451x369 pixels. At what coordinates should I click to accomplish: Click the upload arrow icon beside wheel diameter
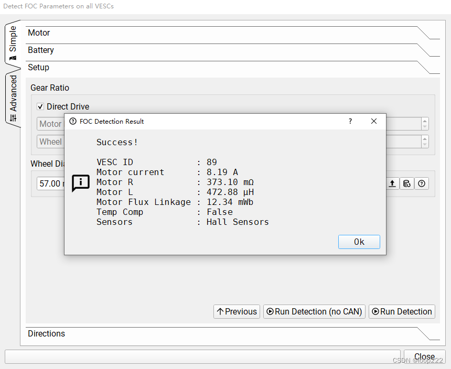coord(392,183)
